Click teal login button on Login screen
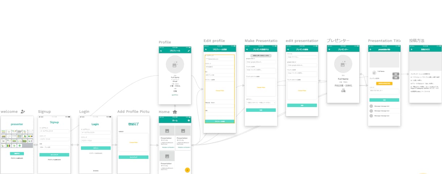Image resolution: width=442 pixels, height=174 pixels. (96, 148)
